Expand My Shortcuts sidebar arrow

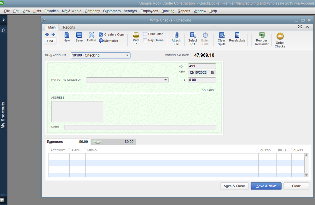tap(3, 19)
